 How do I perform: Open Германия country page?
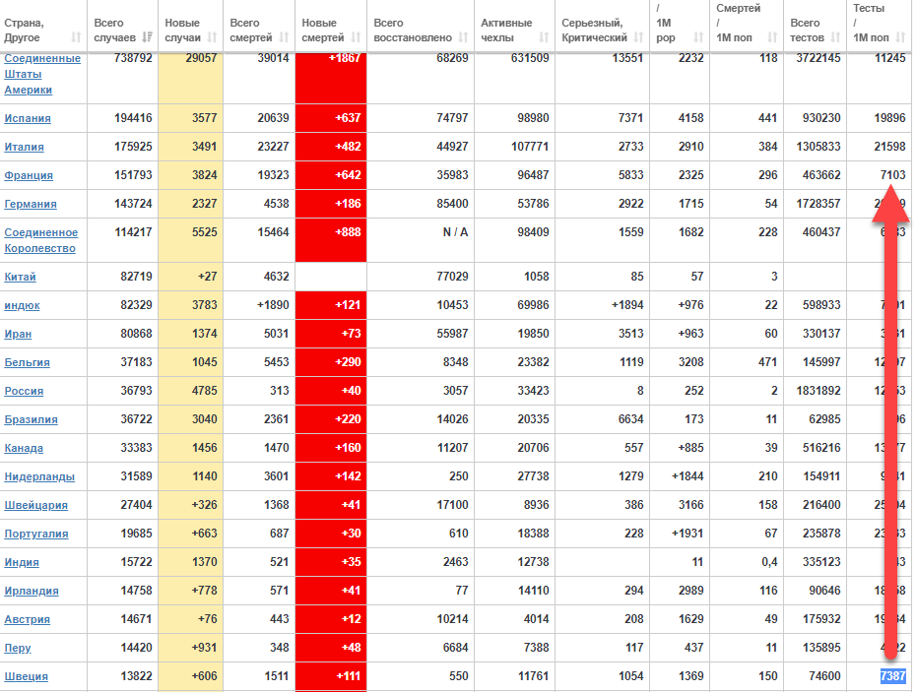[x=31, y=204]
